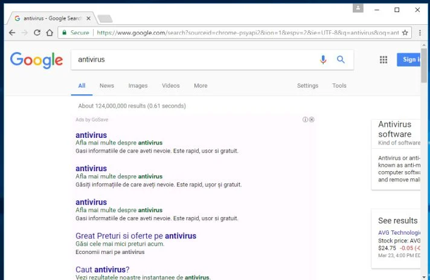
Task: Click the Stock price: AVG text
Action: click(x=399, y=241)
